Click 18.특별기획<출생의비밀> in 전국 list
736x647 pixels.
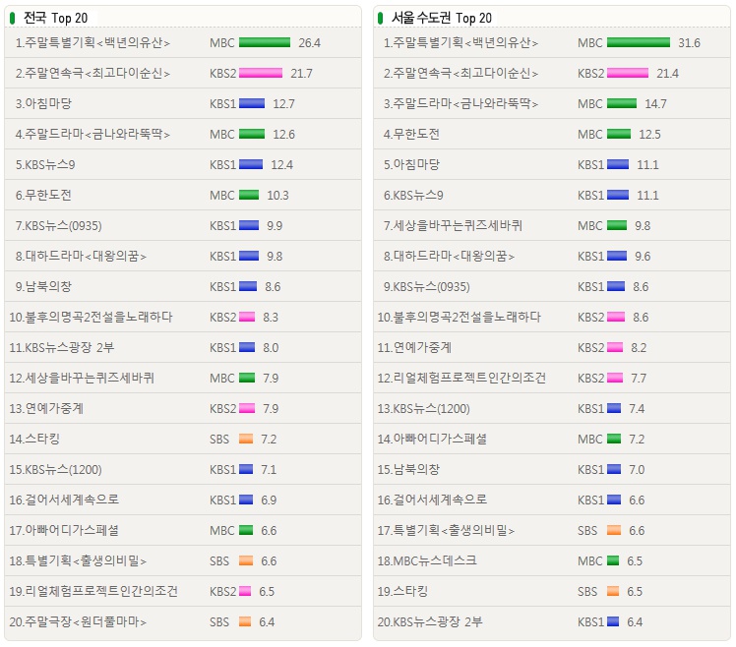78,561
